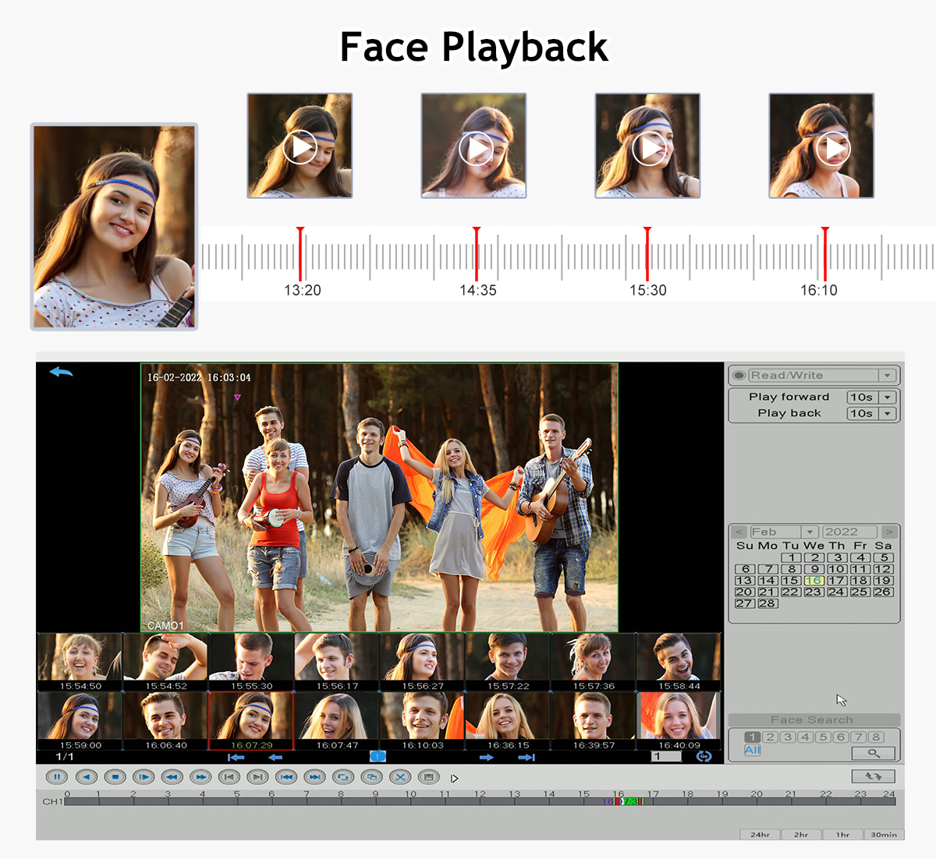Select February 17 on the calendar
The image size is (936, 859).
pyautogui.click(x=837, y=581)
